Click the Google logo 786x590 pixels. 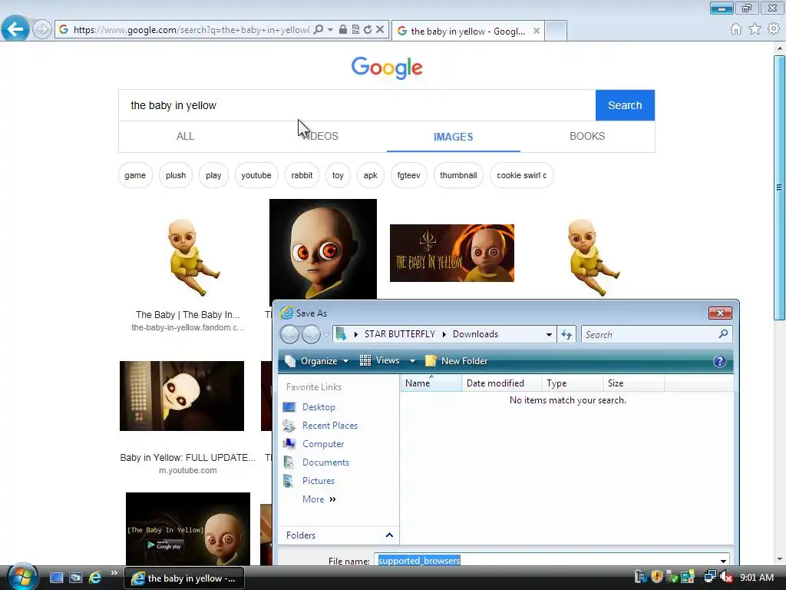click(387, 68)
